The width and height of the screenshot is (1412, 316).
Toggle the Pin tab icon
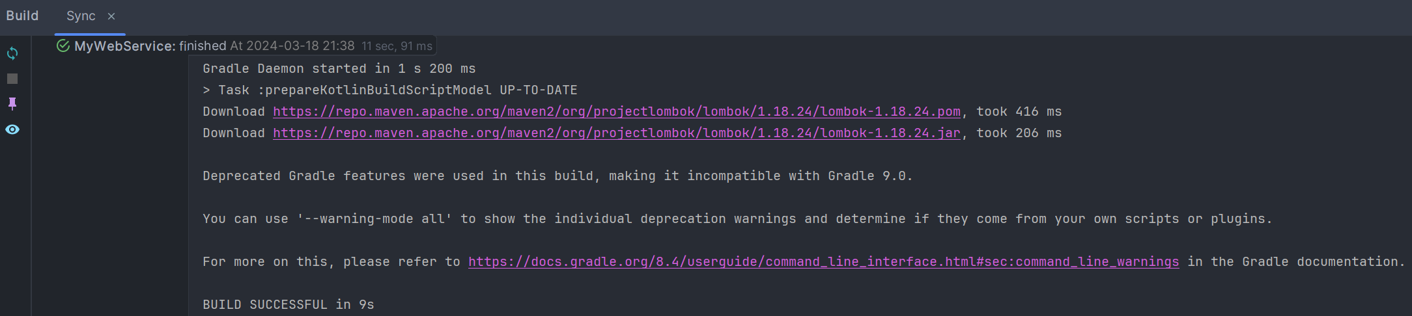point(12,103)
